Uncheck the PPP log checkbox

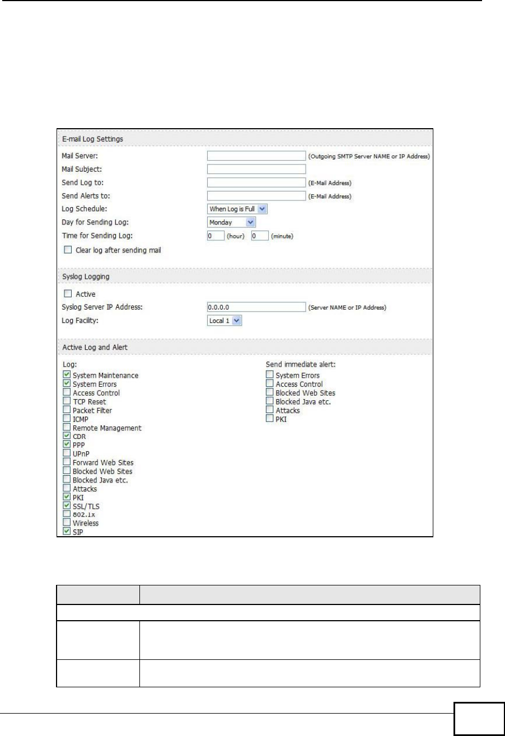(x=67, y=445)
